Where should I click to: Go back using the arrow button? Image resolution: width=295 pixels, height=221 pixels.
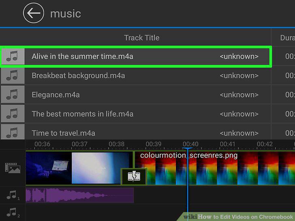coord(34,13)
